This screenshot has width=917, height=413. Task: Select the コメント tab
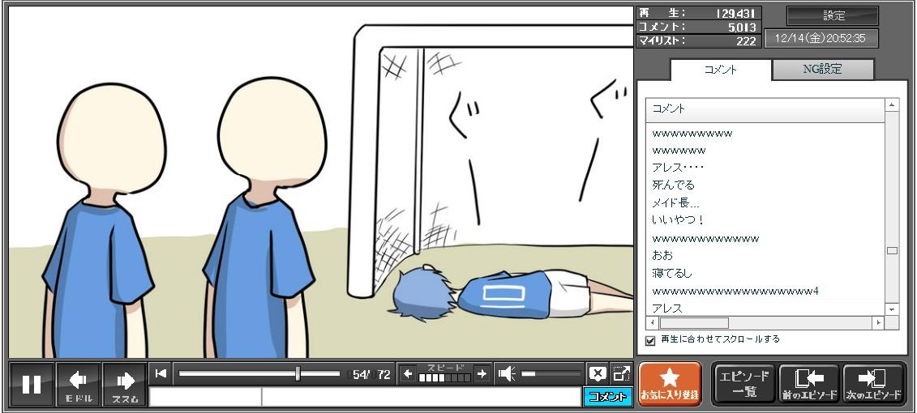(x=720, y=70)
